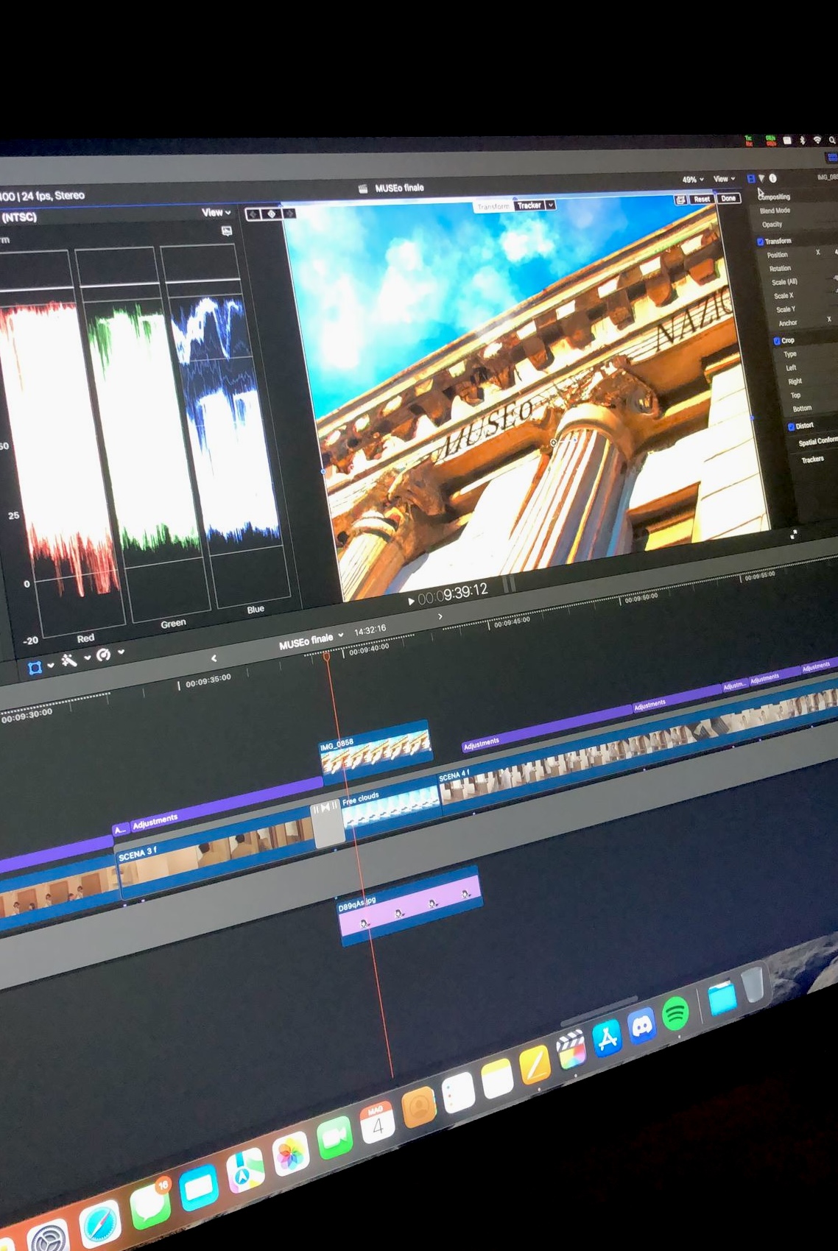Expand the chevron next to the Enhancements wand
838x1251 pixels.
point(88,658)
